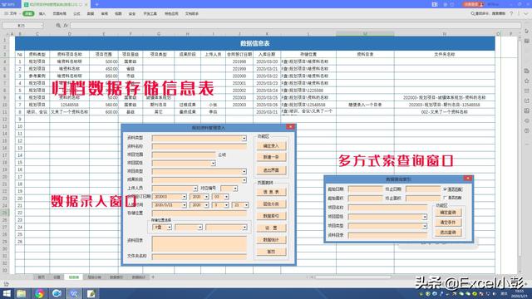
Task: Click the horizontal sheet scrollbar
Action: click(x=352, y=277)
